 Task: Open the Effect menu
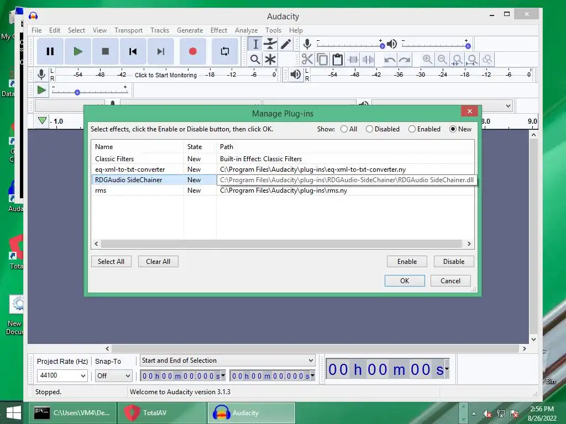click(219, 30)
